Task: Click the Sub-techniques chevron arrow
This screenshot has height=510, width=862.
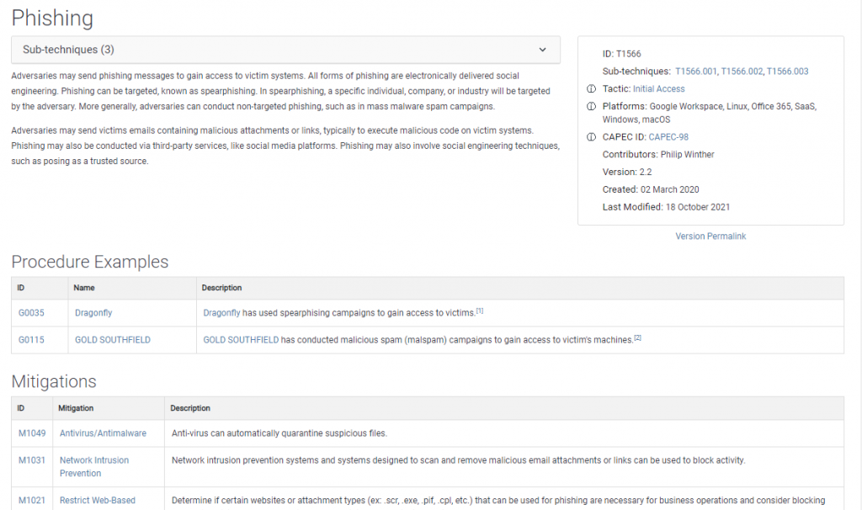Action: [543, 50]
